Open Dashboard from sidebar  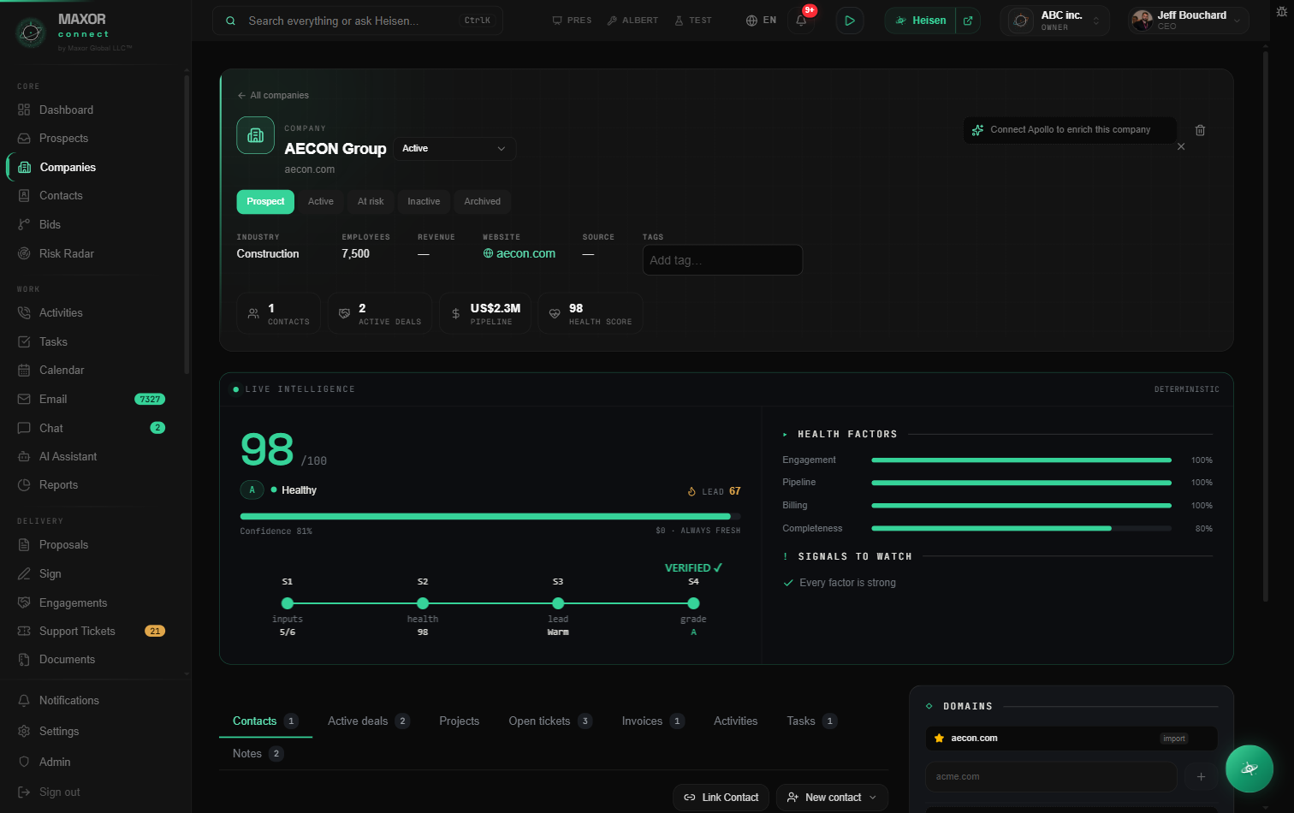coord(66,110)
